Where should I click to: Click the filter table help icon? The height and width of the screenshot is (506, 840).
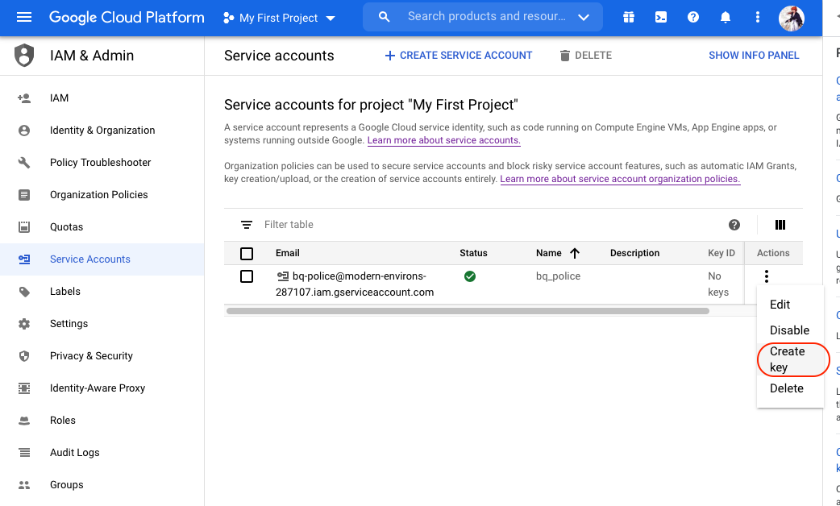point(734,225)
